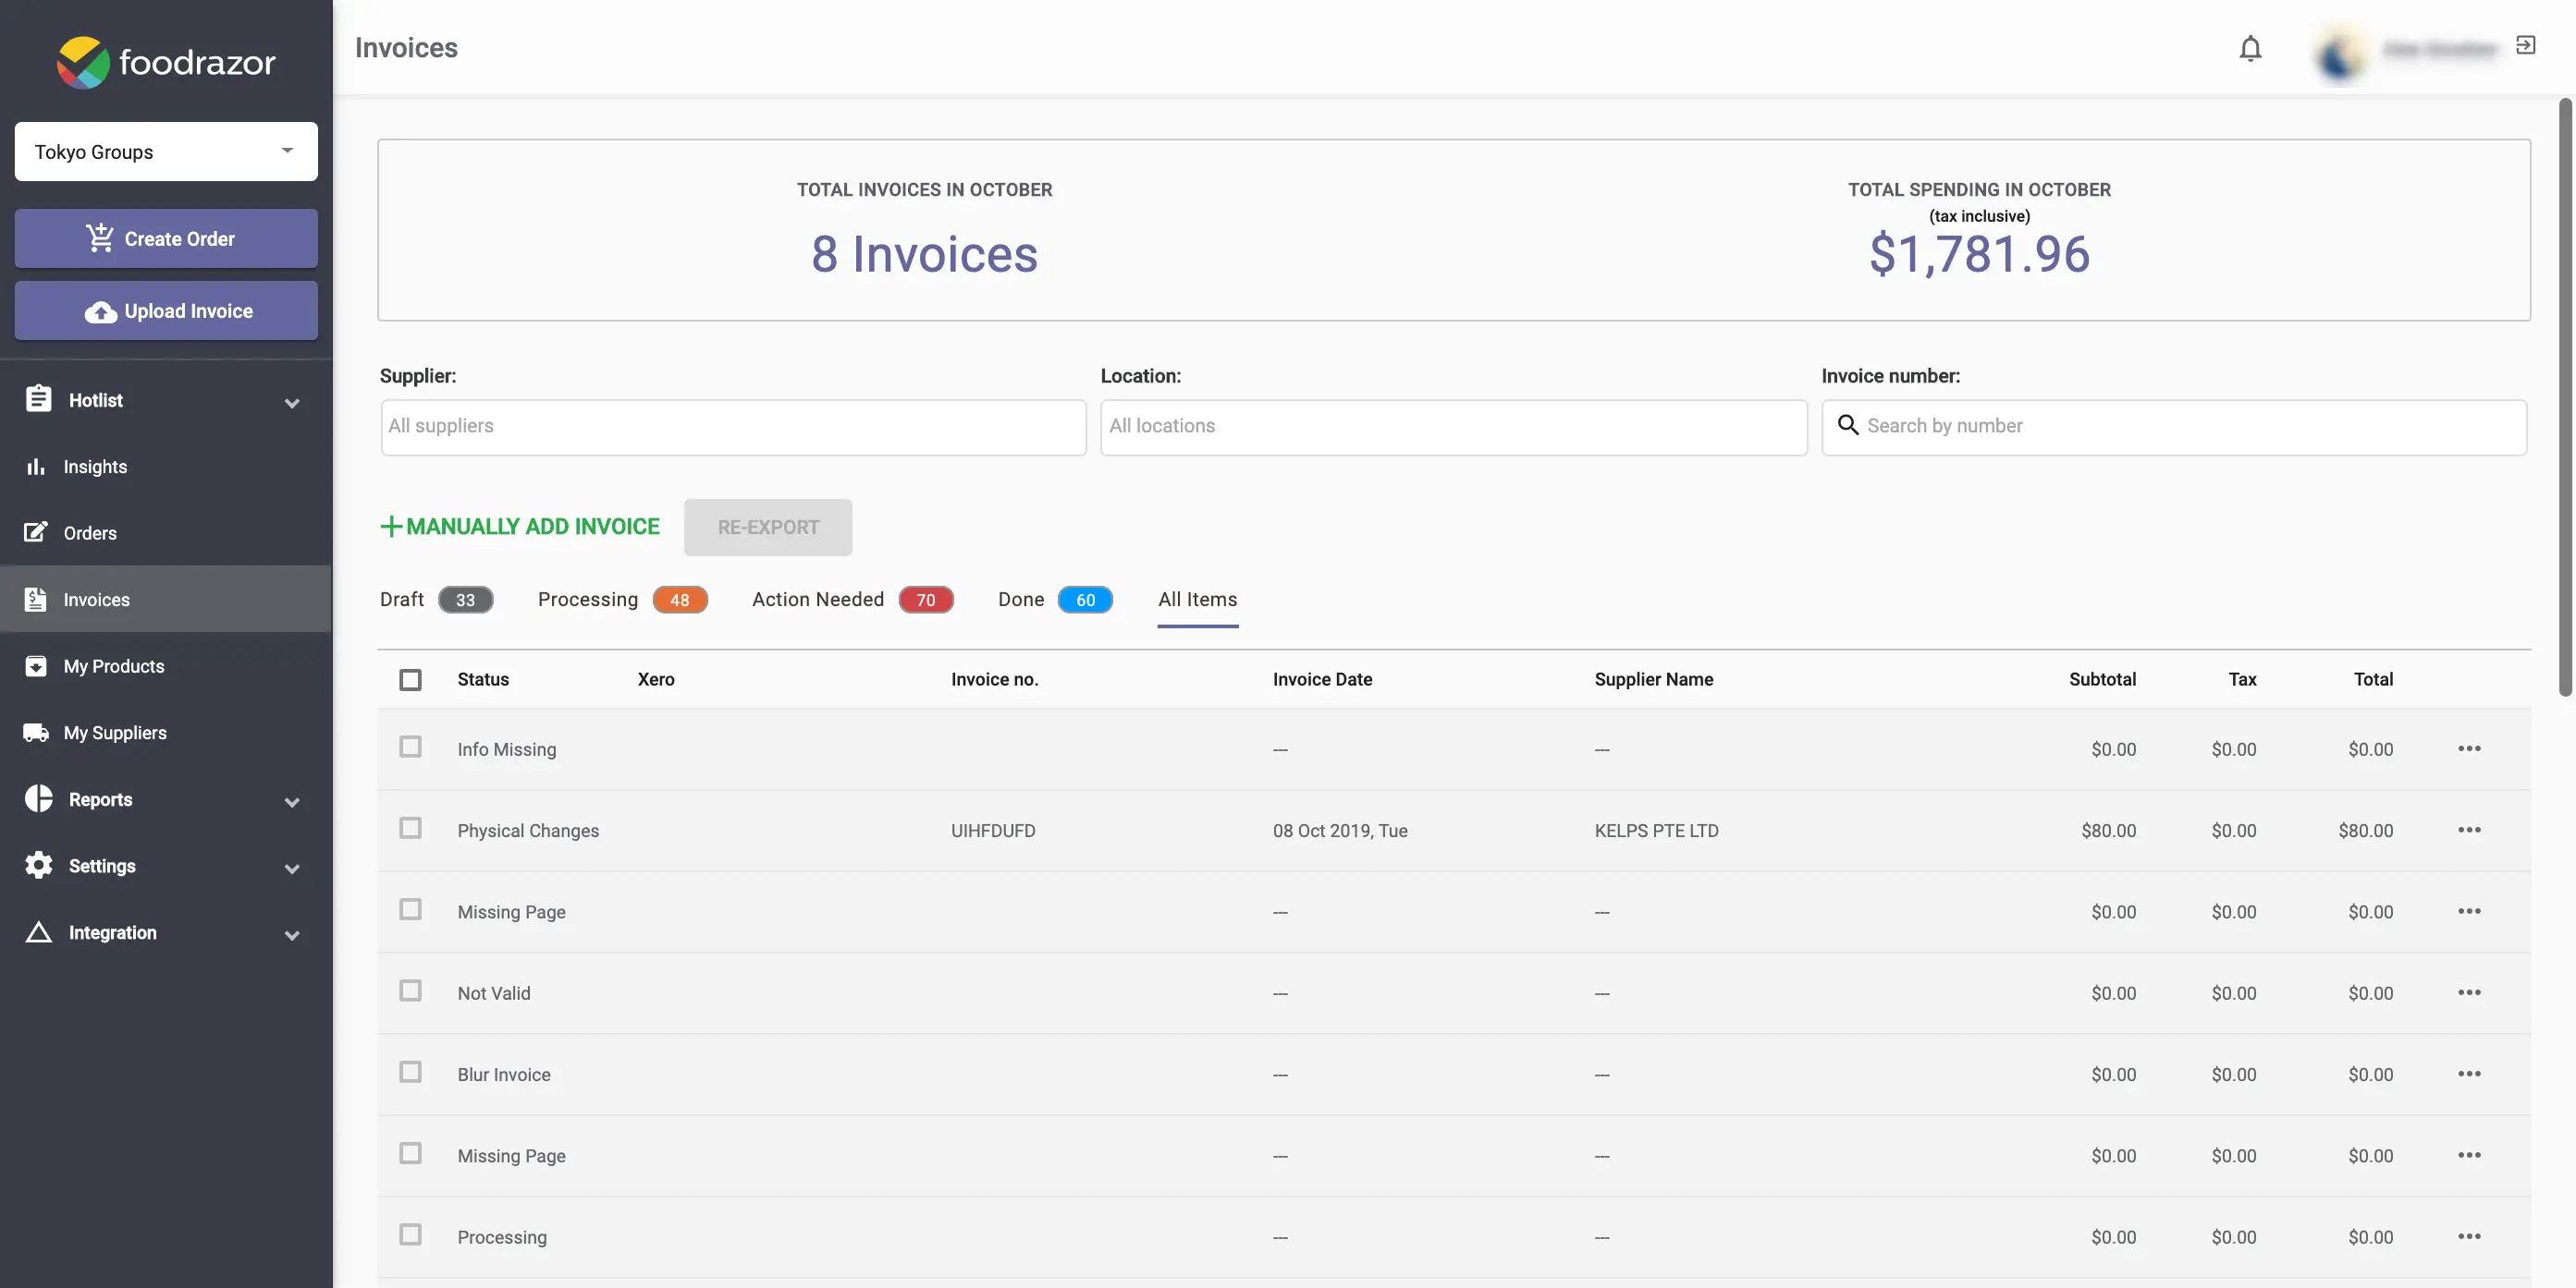Click the Reports pie chart icon
Image resolution: width=2576 pixels, height=1288 pixels.
(x=38, y=798)
